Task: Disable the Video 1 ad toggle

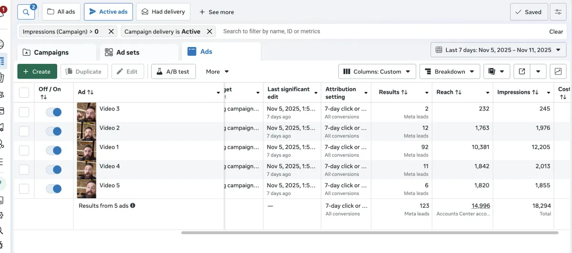Action: 54,150
